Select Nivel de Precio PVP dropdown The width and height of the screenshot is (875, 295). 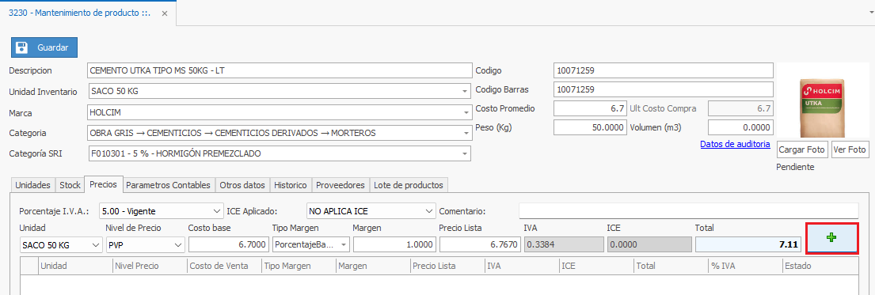tap(145, 244)
